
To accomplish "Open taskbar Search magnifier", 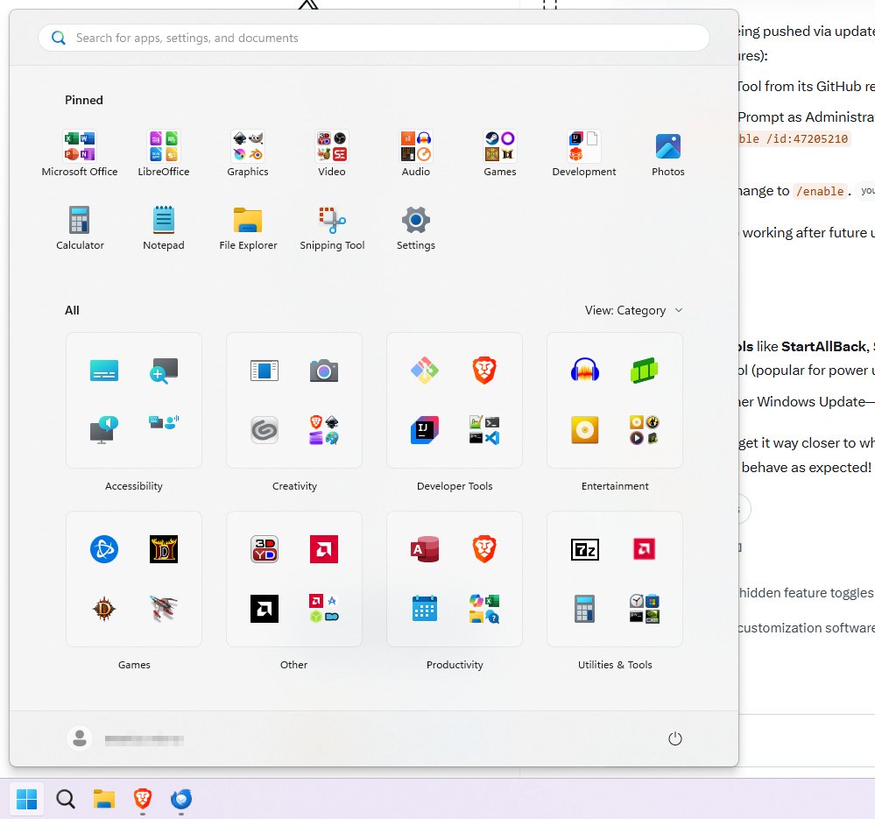I will click(66, 799).
